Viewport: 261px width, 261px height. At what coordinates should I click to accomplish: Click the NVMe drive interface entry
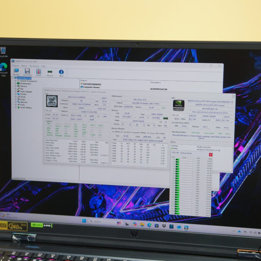tap(174, 148)
